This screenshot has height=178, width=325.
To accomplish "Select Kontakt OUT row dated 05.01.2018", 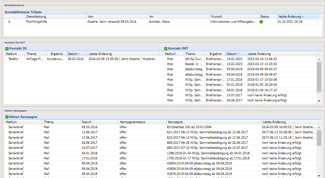I will point(240,85).
